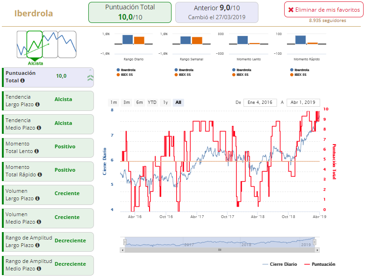
Task: Click the 8.935 seguidores text
Action: (327, 21)
